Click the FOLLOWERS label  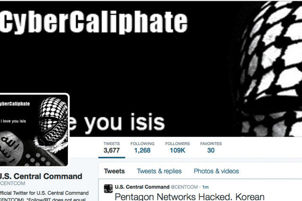pos(177,144)
